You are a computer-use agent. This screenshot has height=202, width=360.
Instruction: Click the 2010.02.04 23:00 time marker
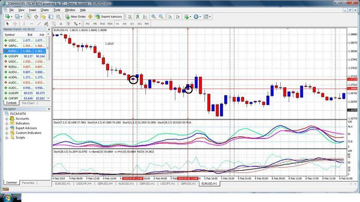click(133, 178)
